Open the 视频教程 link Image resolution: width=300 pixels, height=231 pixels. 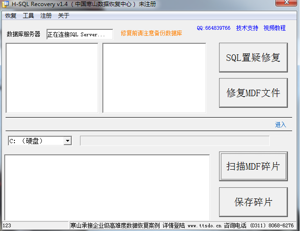pos(274,28)
